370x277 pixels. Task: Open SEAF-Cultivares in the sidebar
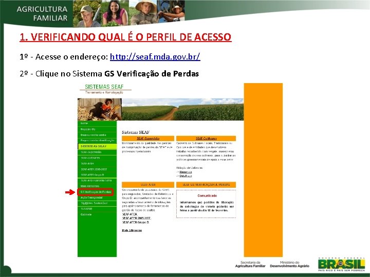click(x=90, y=158)
